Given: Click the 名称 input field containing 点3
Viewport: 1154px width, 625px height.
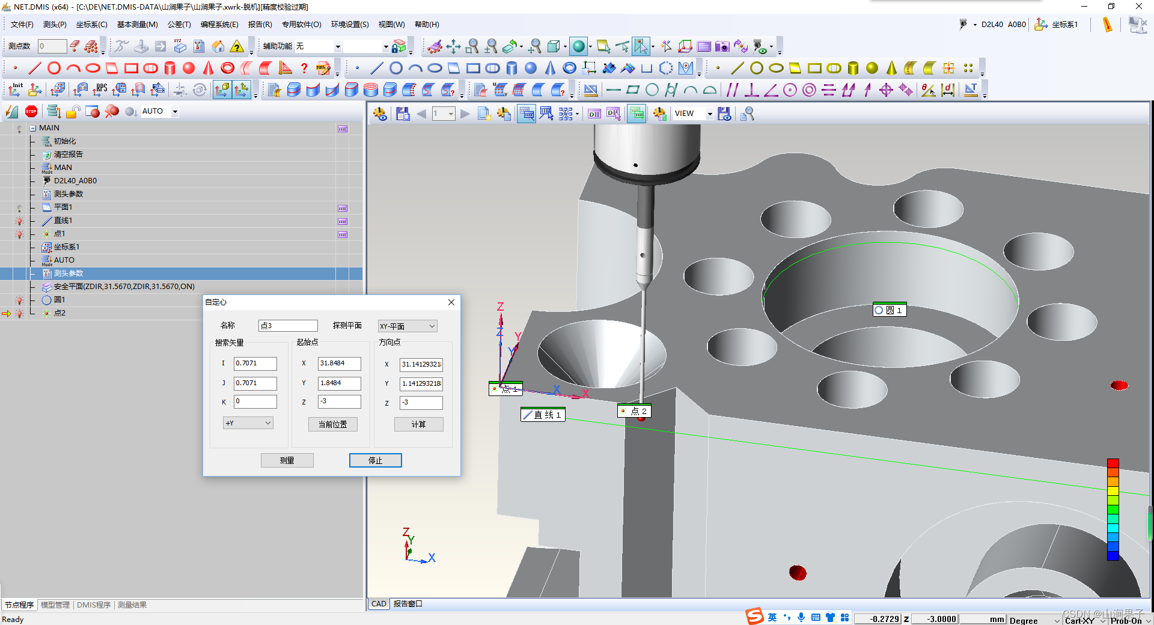Looking at the screenshot, I should tap(288, 326).
